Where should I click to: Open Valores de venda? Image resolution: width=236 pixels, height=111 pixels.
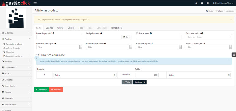[12, 48]
